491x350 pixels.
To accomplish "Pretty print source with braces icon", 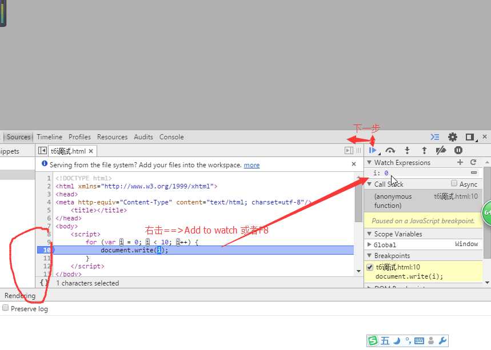I will tap(44, 283).
